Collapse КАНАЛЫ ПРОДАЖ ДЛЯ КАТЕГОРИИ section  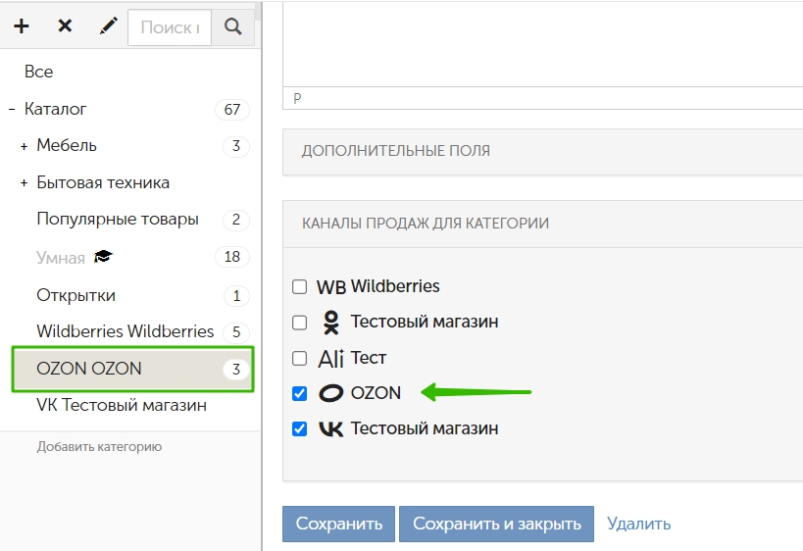point(543,224)
